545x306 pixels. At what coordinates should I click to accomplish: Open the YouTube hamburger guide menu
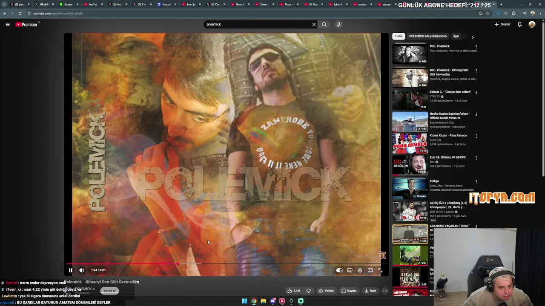tap(7, 24)
